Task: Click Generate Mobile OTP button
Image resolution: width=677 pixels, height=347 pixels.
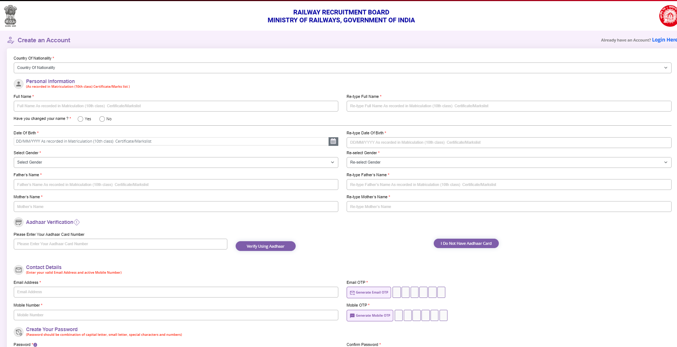Action: click(x=370, y=316)
